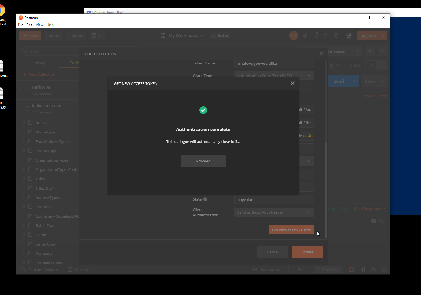
Task: Open Help via the question mark icon
Action: (385, 269)
